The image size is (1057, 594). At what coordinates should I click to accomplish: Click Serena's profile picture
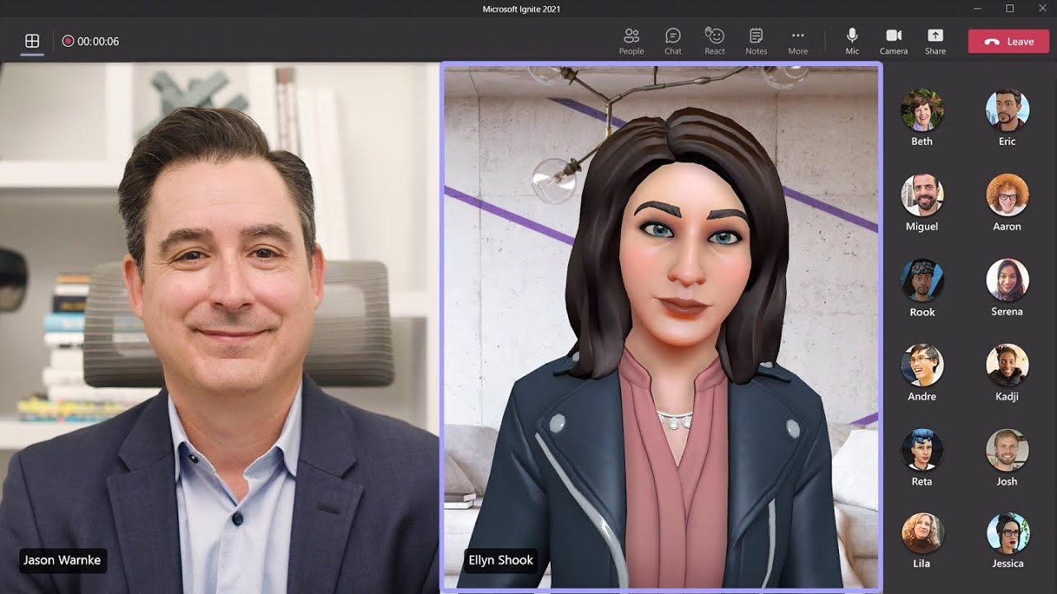1007,280
